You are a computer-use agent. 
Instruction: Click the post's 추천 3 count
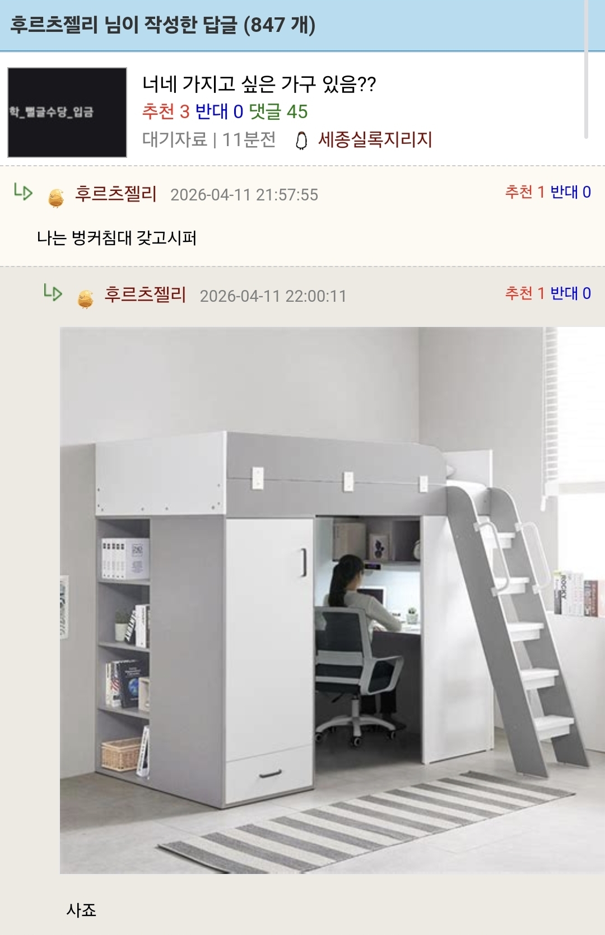(x=166, y=111)
